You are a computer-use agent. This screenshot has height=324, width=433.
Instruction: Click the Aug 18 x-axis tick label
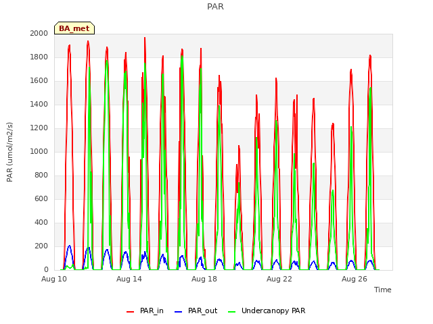tap(204, 279)
